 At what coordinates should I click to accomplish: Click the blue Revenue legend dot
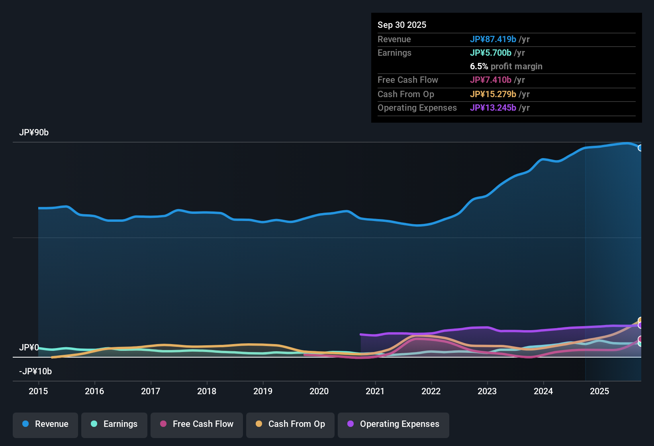coord(25,424)
